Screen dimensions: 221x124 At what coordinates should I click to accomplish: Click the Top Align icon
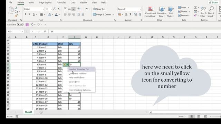coord(65,9)
